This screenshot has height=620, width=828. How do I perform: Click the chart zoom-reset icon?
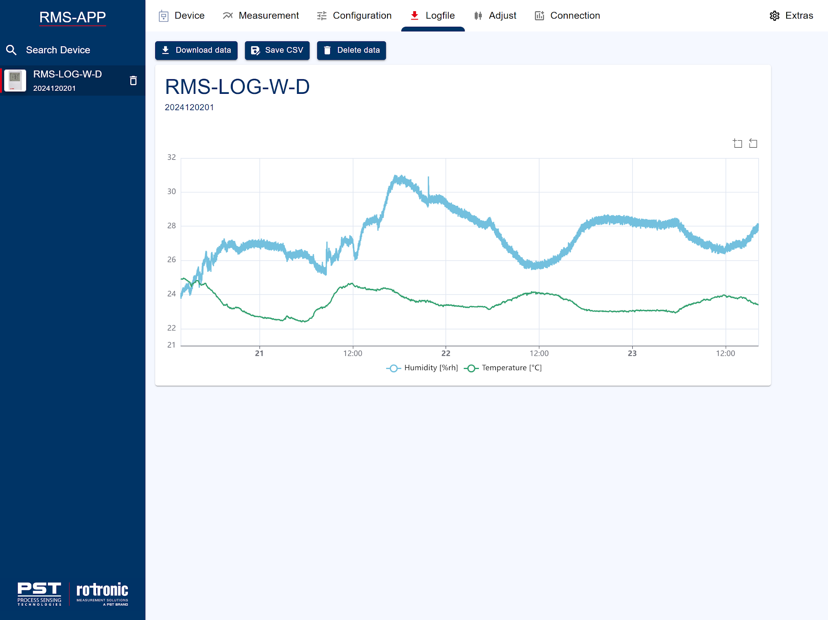[753, 143]
